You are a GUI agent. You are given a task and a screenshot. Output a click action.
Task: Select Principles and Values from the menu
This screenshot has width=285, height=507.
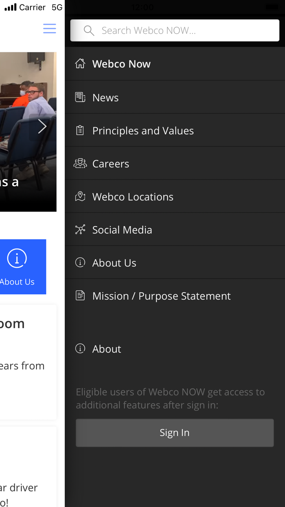pyautogui.click(x=175, y=130)
